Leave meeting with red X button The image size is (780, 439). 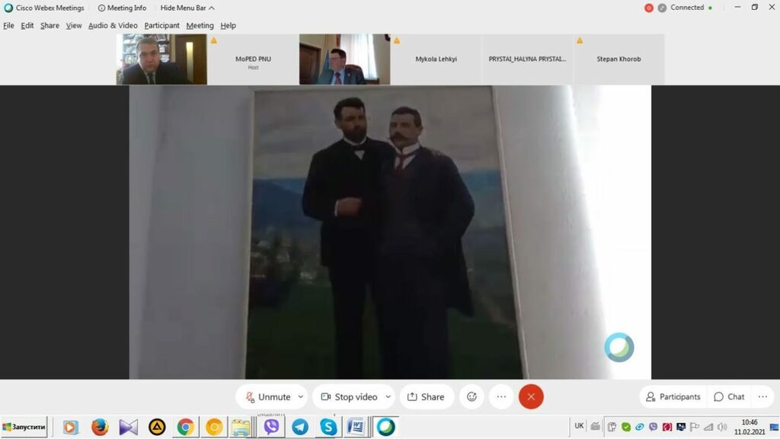click(531, 397)
